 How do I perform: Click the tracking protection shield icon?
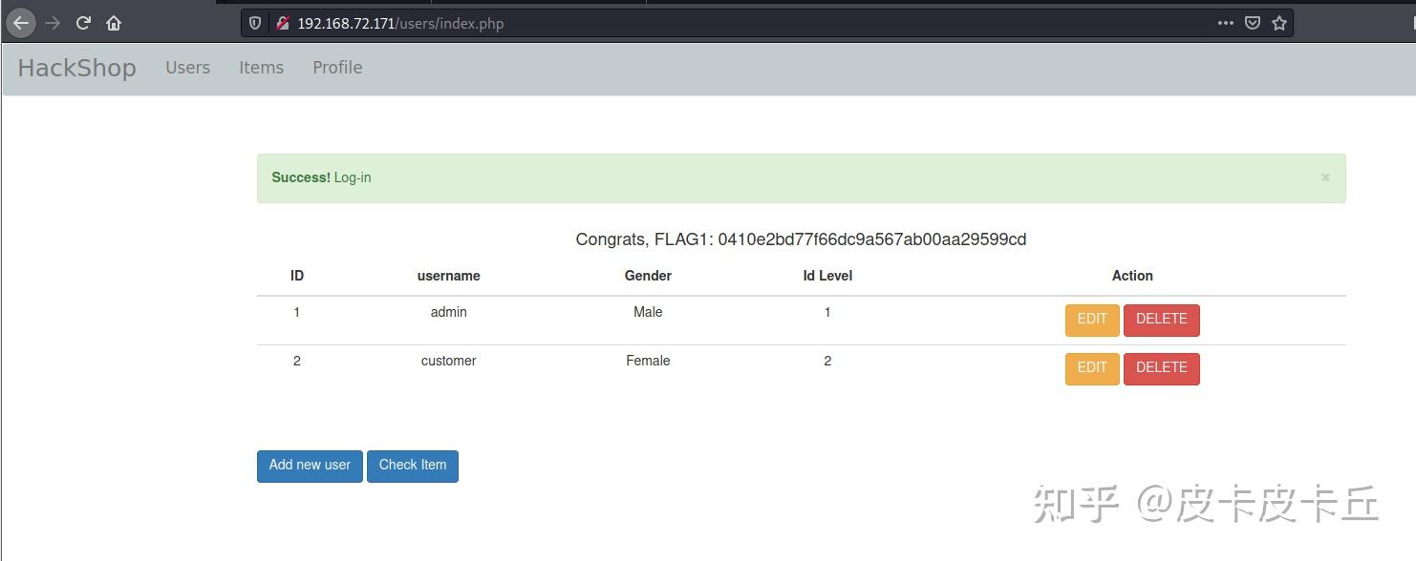coord(254,23)
